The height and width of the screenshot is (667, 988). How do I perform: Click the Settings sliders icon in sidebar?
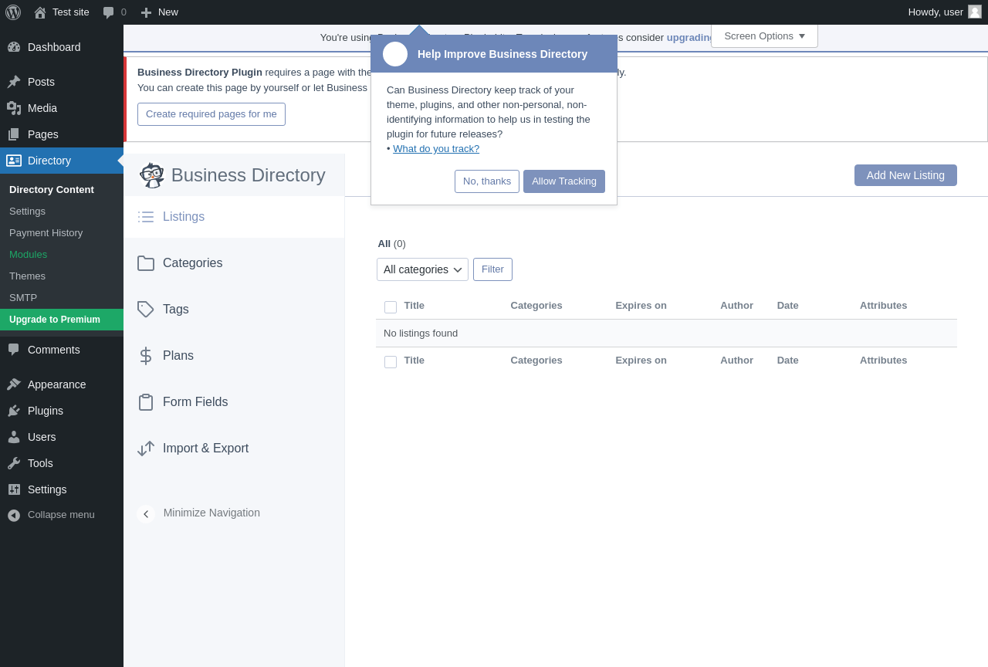click(x=14, y=489)
